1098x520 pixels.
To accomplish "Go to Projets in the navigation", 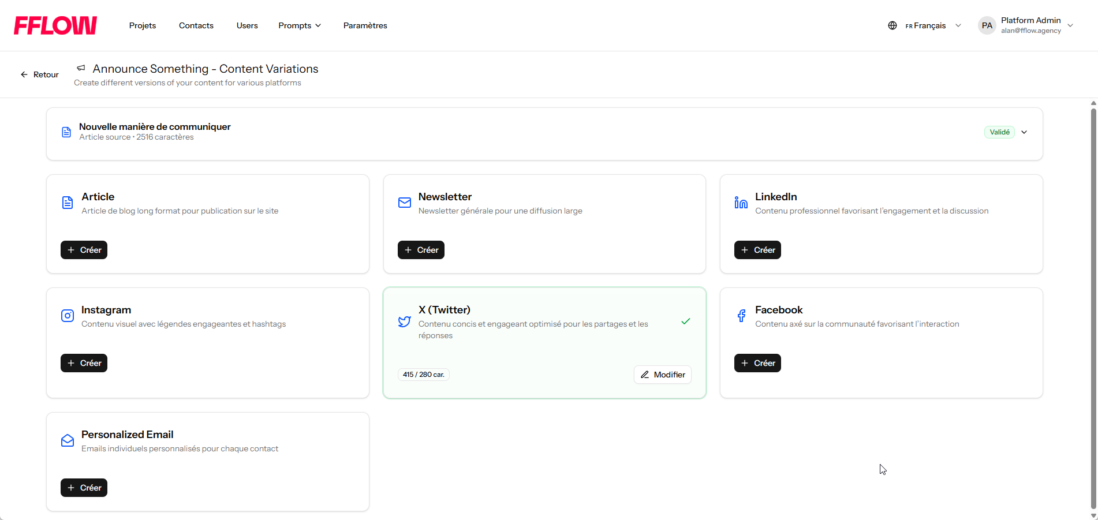I will (143, 25).
